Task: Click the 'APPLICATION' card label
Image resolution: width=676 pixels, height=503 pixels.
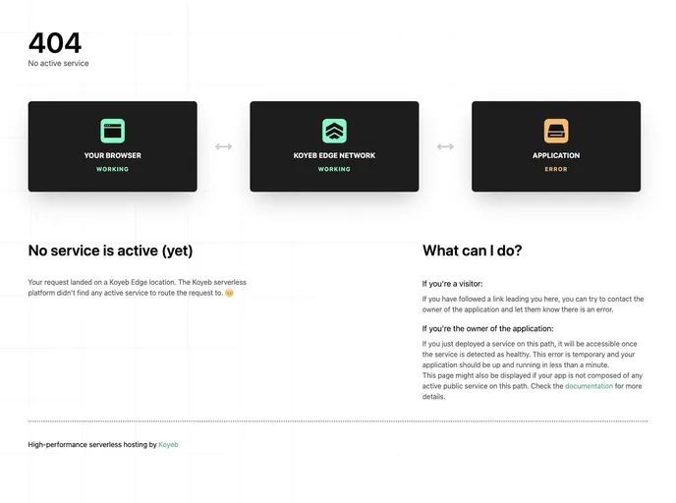Action: pos(556,155)
